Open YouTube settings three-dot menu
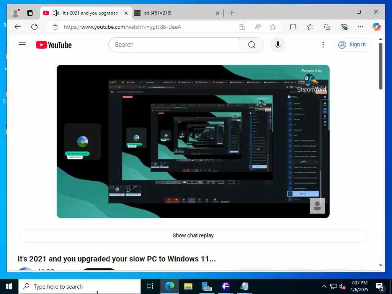This screenshot has width=392, height=294. coord(323,45)
